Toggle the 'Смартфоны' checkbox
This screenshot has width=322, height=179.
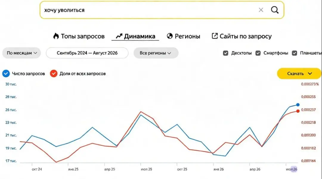pos(258,53)
